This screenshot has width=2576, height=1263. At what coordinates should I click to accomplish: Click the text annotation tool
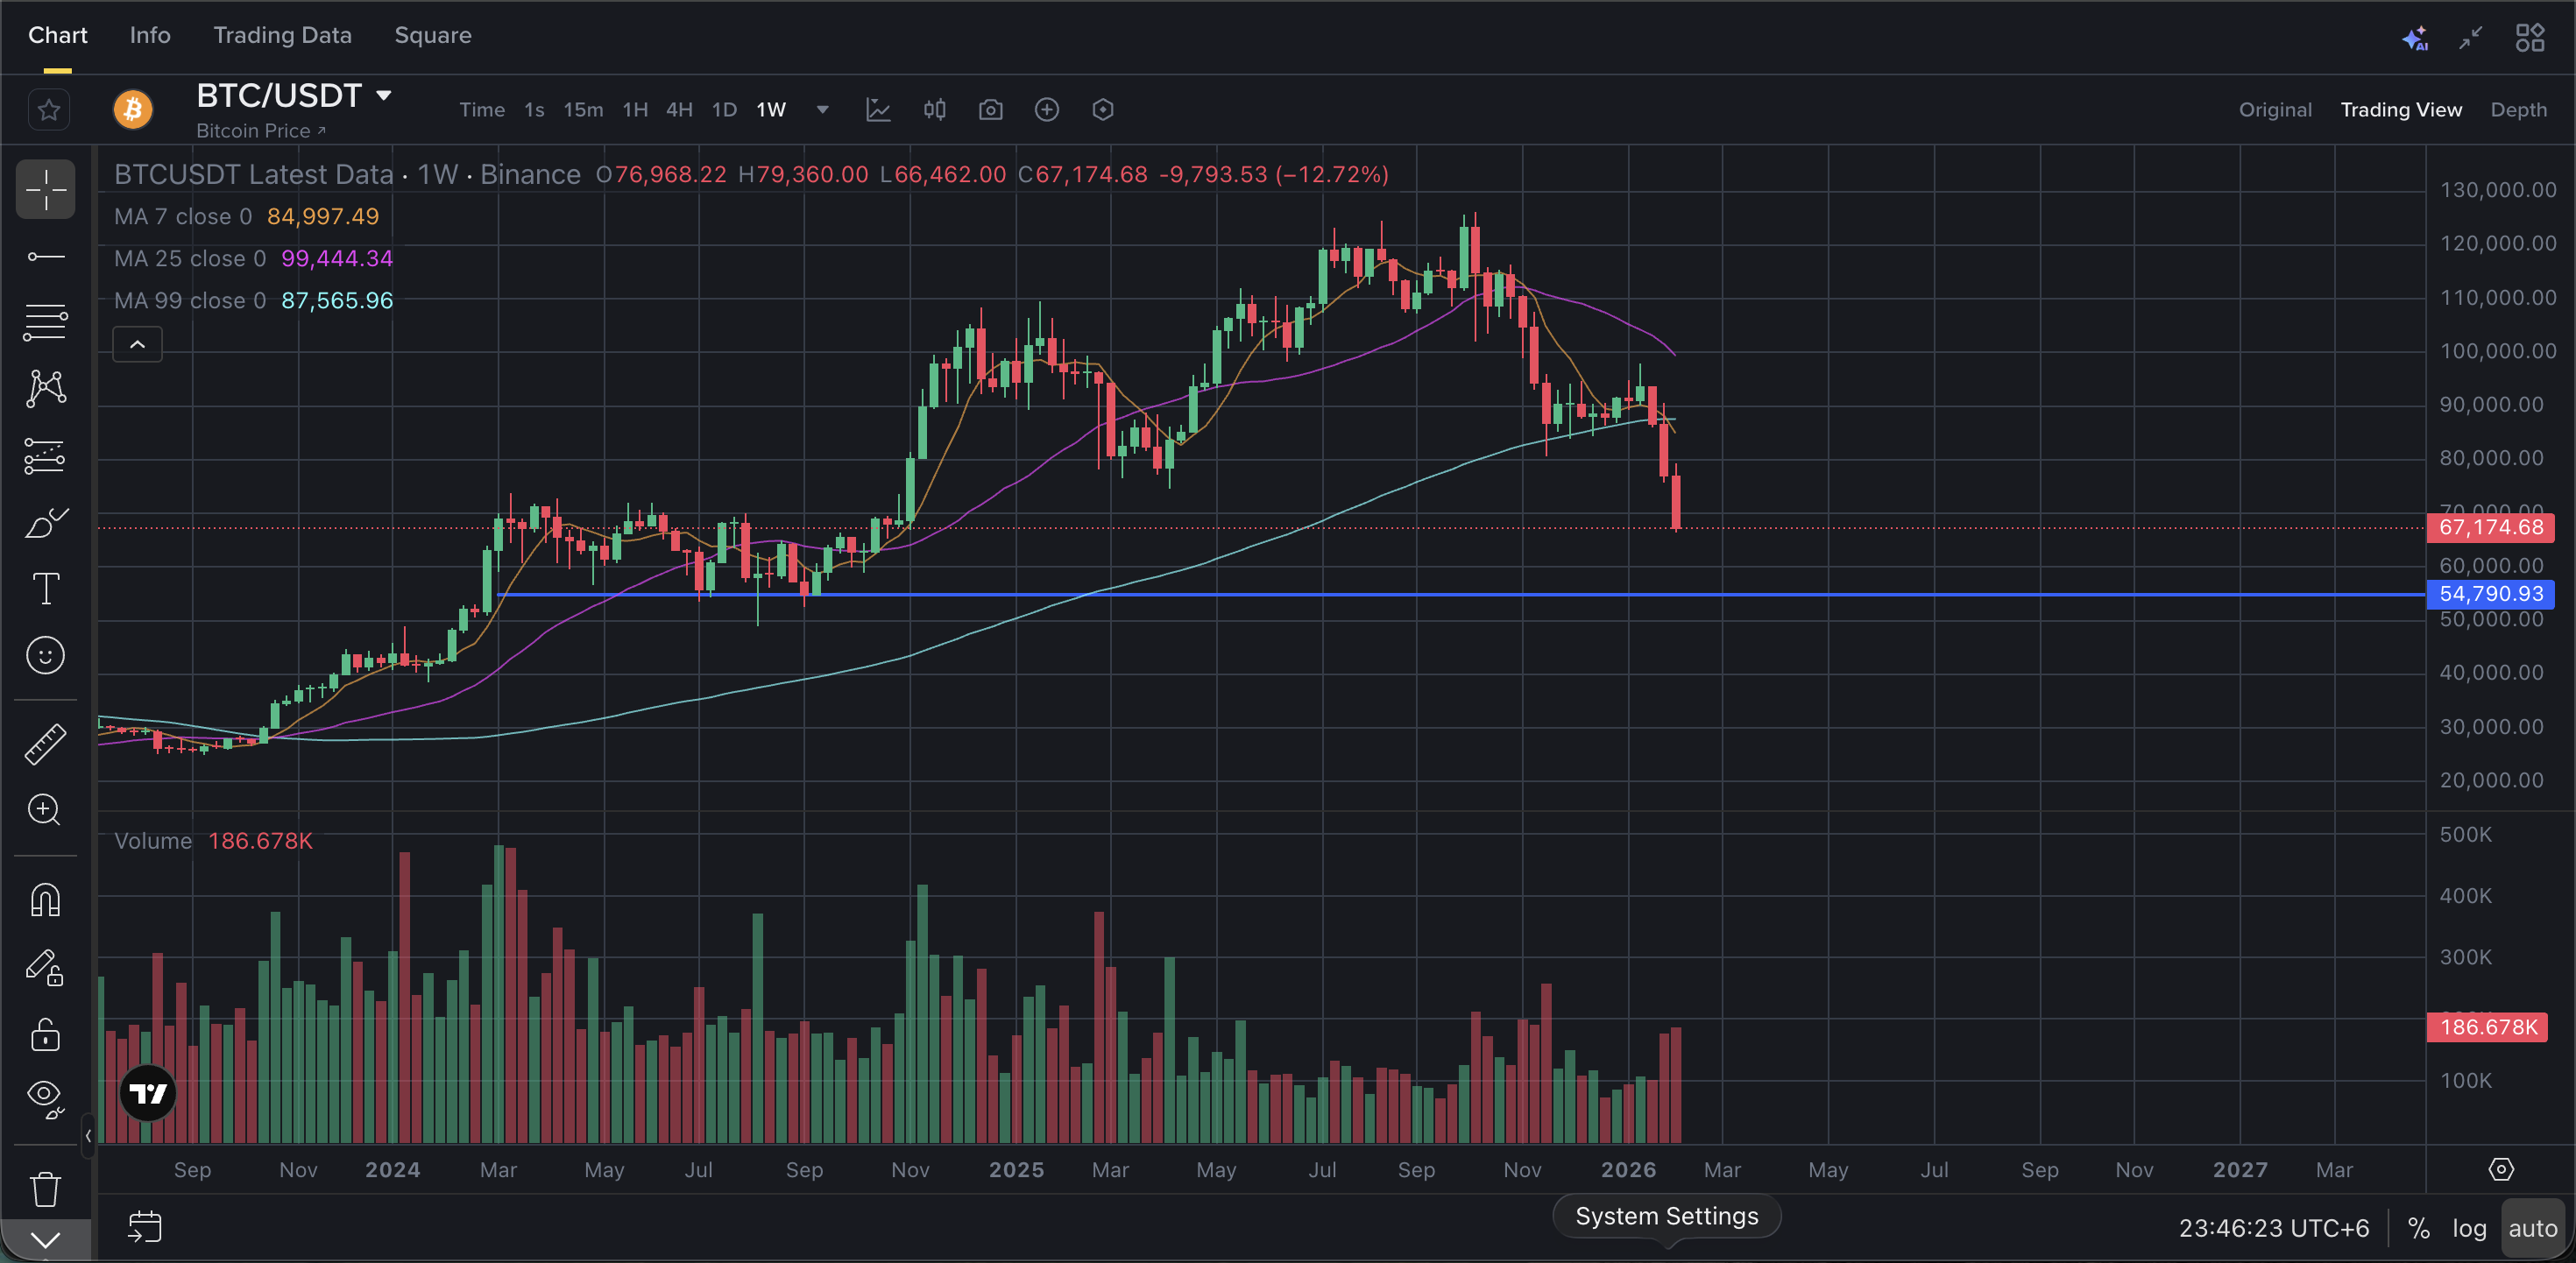45,589
